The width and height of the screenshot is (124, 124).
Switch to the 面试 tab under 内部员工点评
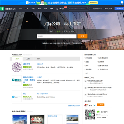coord(39,59)
